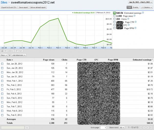
Task: Click the Save report button
Action: 23,7
